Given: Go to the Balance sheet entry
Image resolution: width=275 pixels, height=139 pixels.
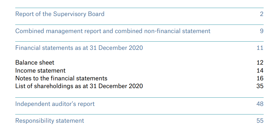Looking at the screenshot, I should (x=35, y=63).
